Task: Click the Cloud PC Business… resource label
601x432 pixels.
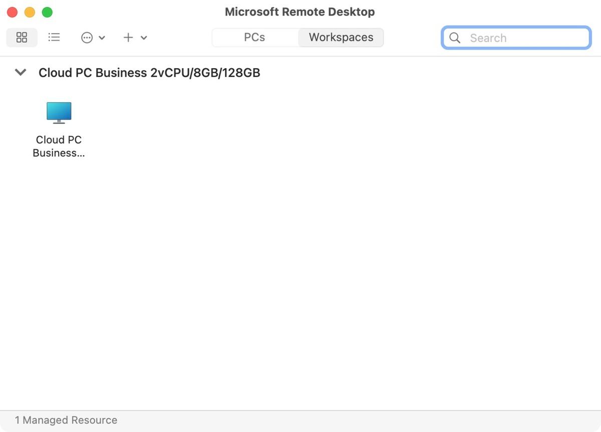Action: pos(59,146)
